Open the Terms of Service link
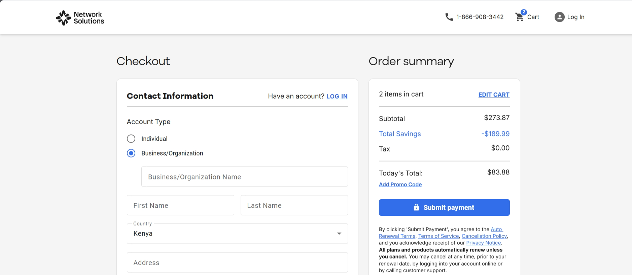Screen dimensions: 632x275 coord(438,236)
